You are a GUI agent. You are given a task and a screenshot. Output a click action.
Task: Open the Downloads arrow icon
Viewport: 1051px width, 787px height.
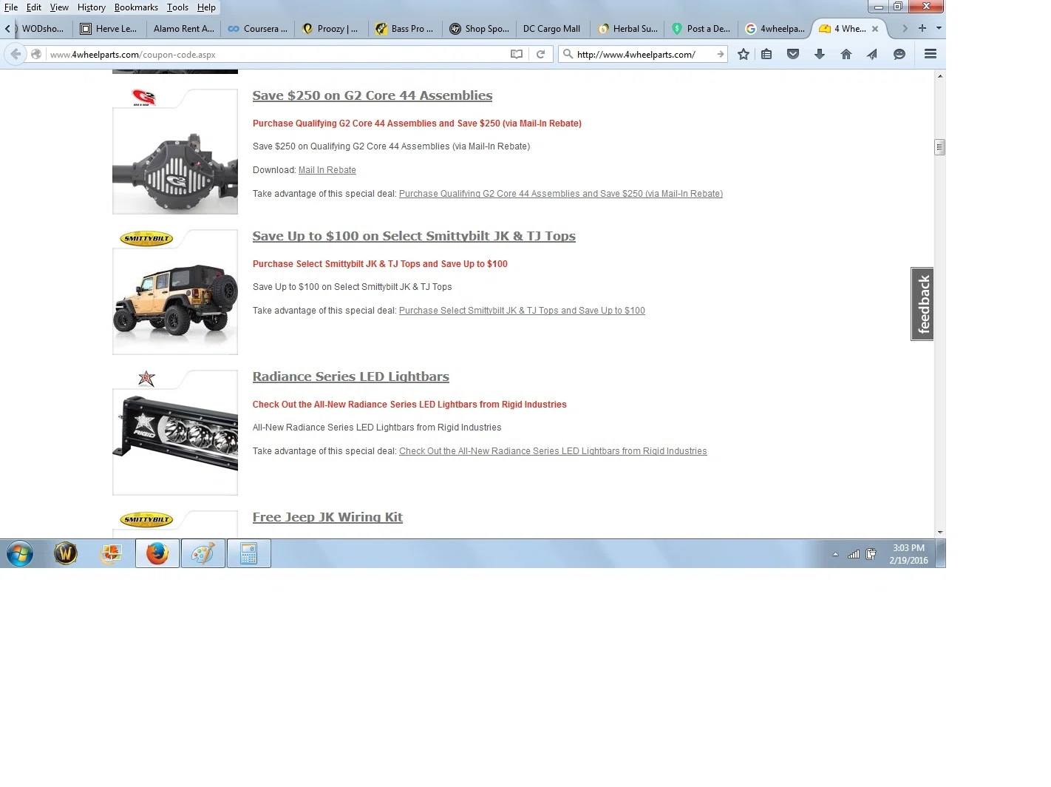pyautogui.click(x=820, y=54)
